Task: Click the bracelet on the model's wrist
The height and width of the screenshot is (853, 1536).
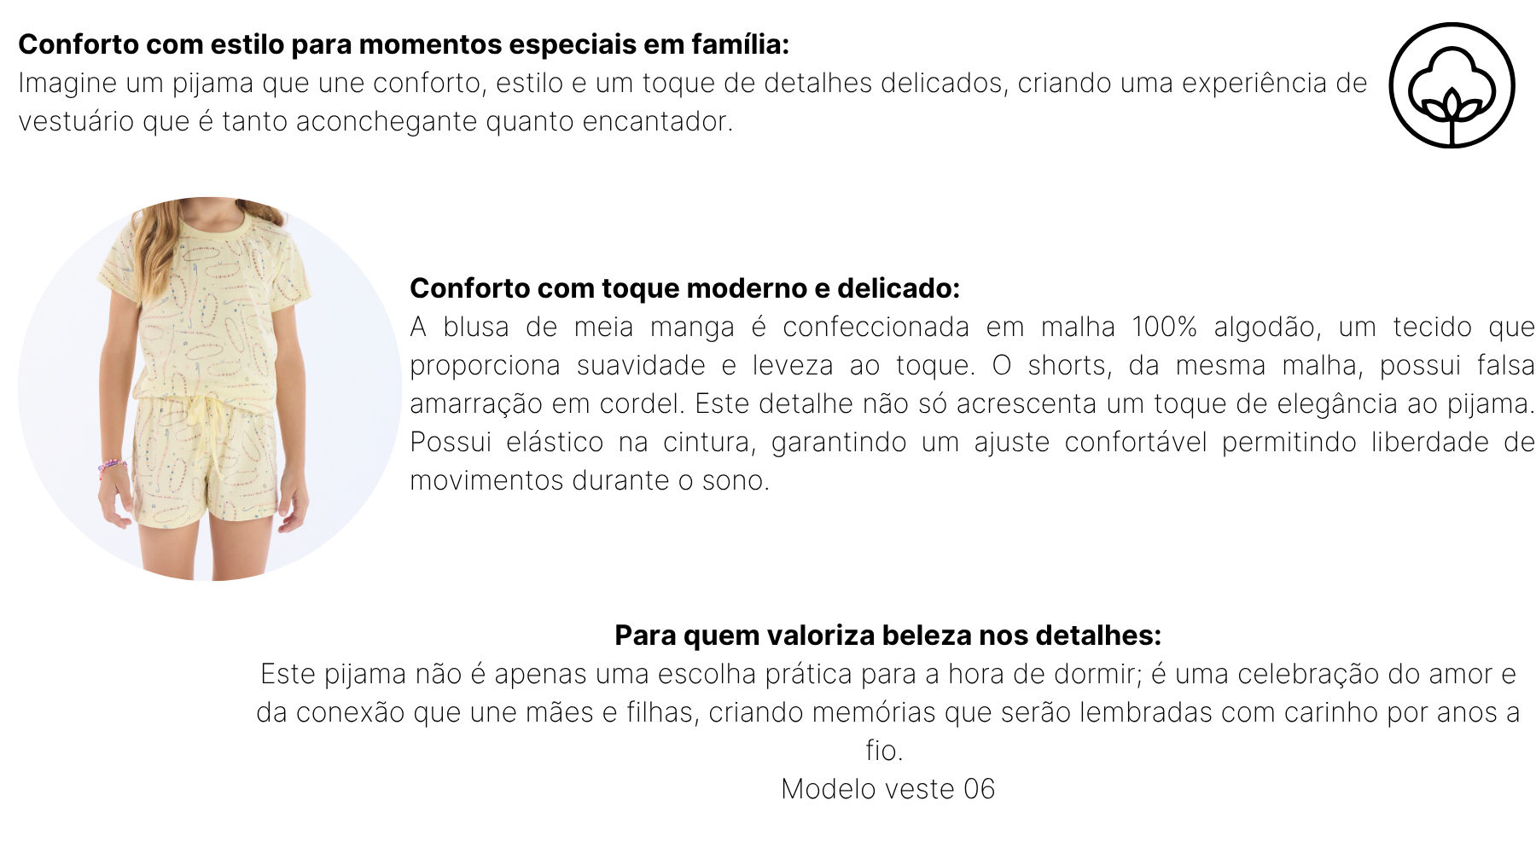Action: [x=112, y=467]
